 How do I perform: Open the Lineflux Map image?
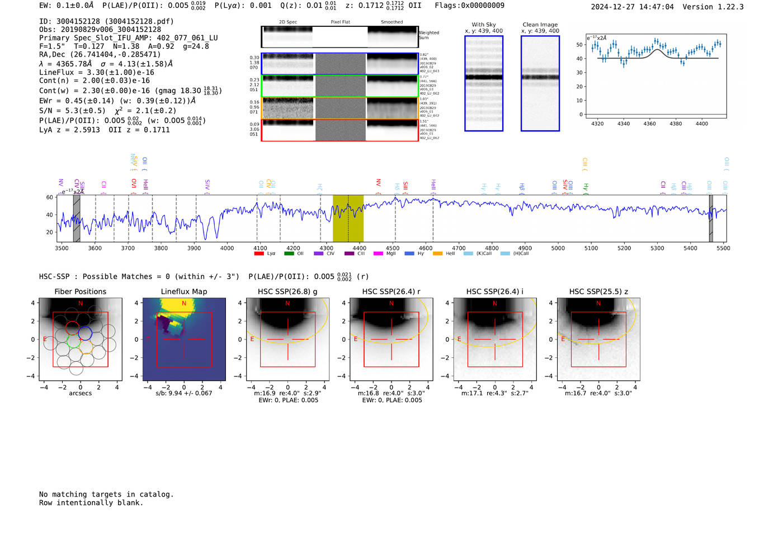(x=184, y=339)
